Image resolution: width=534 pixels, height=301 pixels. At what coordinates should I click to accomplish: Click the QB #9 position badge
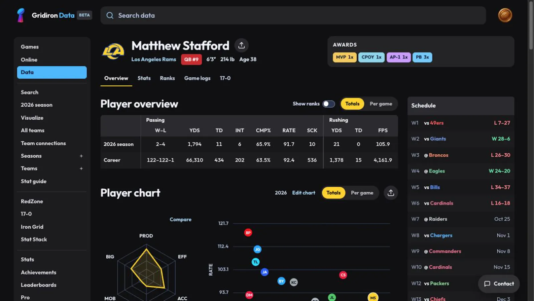(191, 59)
